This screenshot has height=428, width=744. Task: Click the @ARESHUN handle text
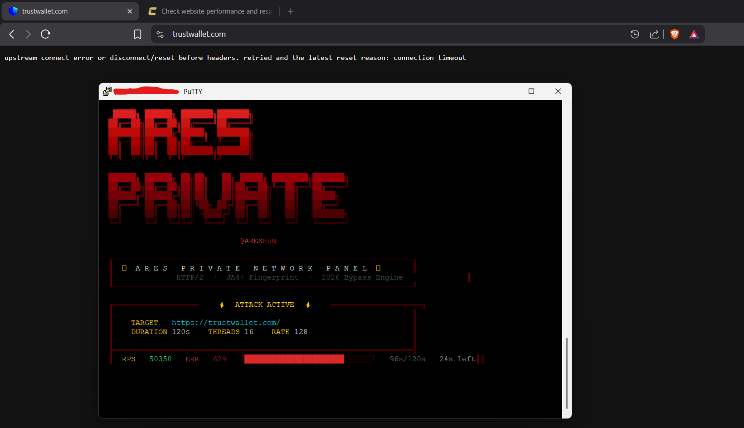(258, 241)
